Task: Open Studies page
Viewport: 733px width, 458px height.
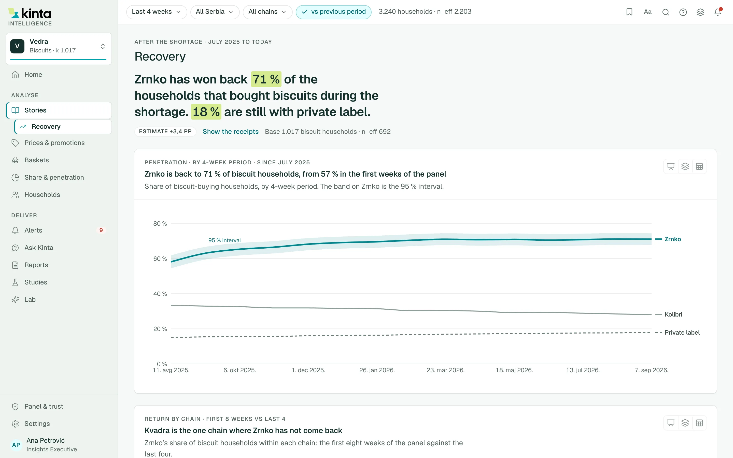Action: click(59, 282)
